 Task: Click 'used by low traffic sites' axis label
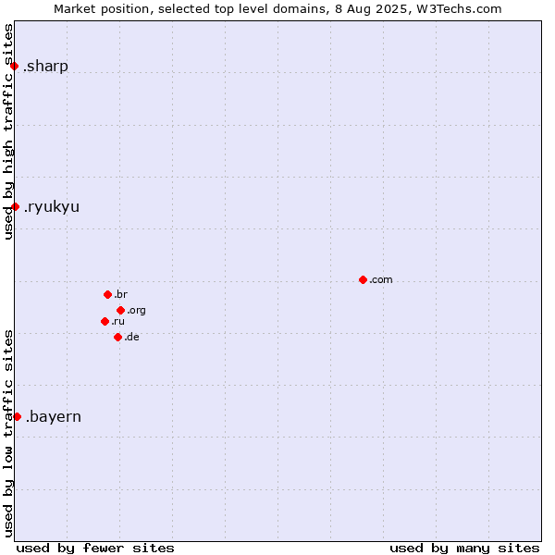(x=8, y=434)
